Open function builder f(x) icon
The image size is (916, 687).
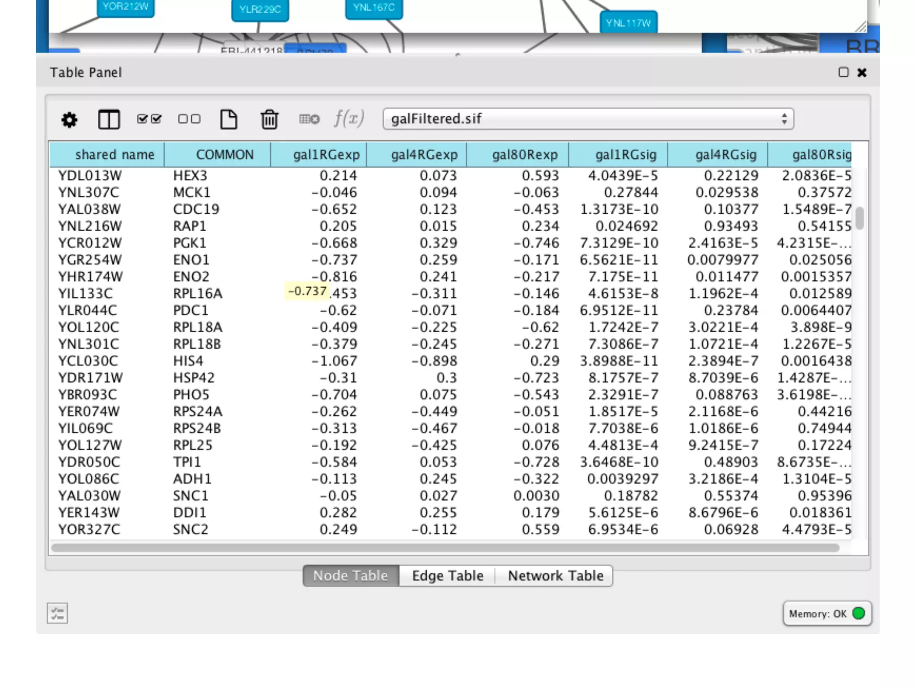tap(349, 119)
